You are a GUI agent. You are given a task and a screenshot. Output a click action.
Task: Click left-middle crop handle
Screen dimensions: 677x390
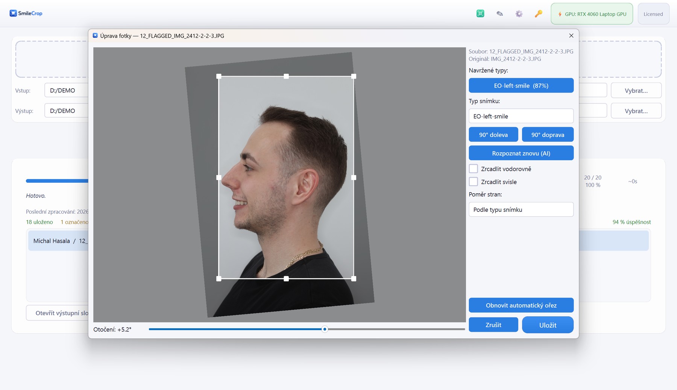pyautogui.click(x=219, y=178)
